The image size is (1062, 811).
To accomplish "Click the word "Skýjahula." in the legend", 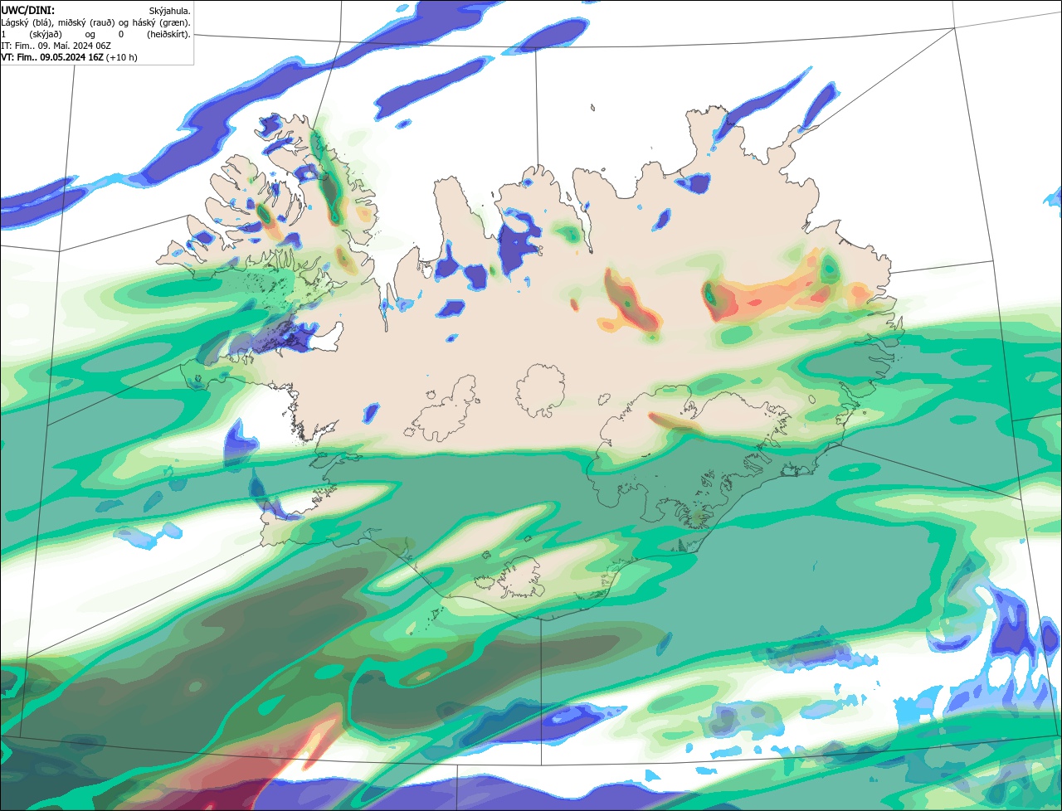I will [169, 12].
